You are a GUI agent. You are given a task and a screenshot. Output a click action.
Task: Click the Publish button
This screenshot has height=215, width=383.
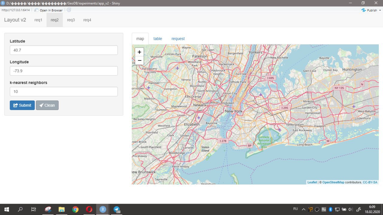pyautogui.click(x=370, y=10)
